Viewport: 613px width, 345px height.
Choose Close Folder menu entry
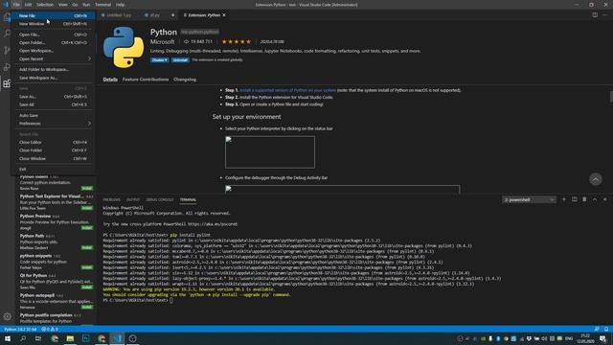tap(54, 150)
